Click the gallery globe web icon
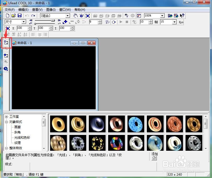 (x=176, y=16)
